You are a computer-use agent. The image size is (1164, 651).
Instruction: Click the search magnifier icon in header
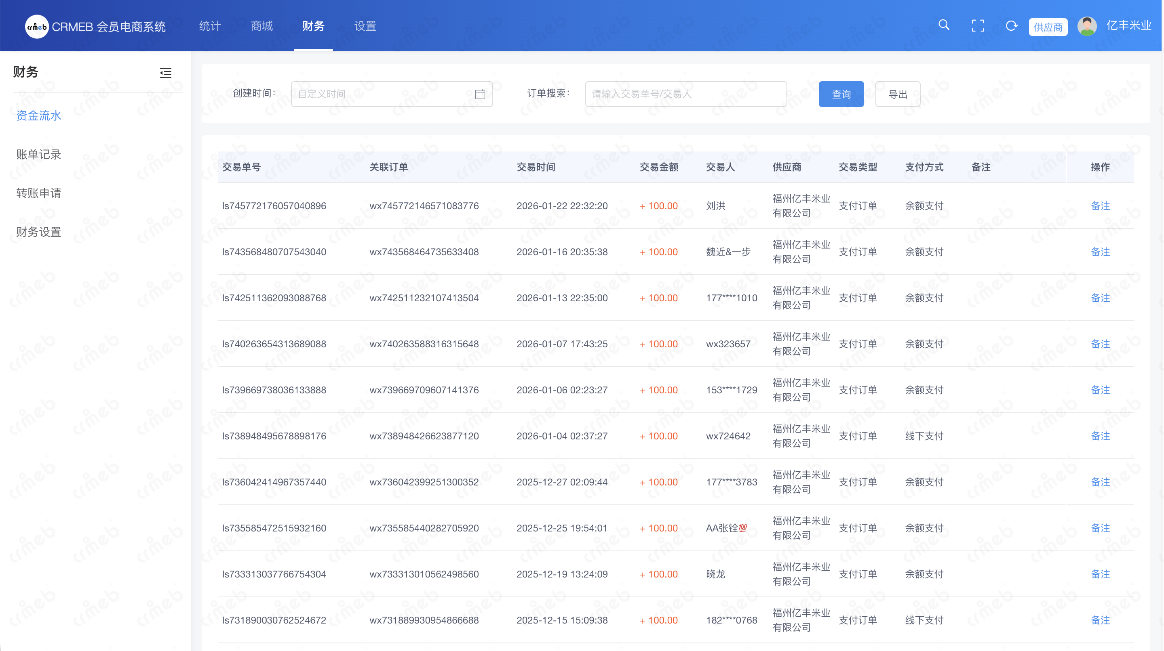[943, 25]
